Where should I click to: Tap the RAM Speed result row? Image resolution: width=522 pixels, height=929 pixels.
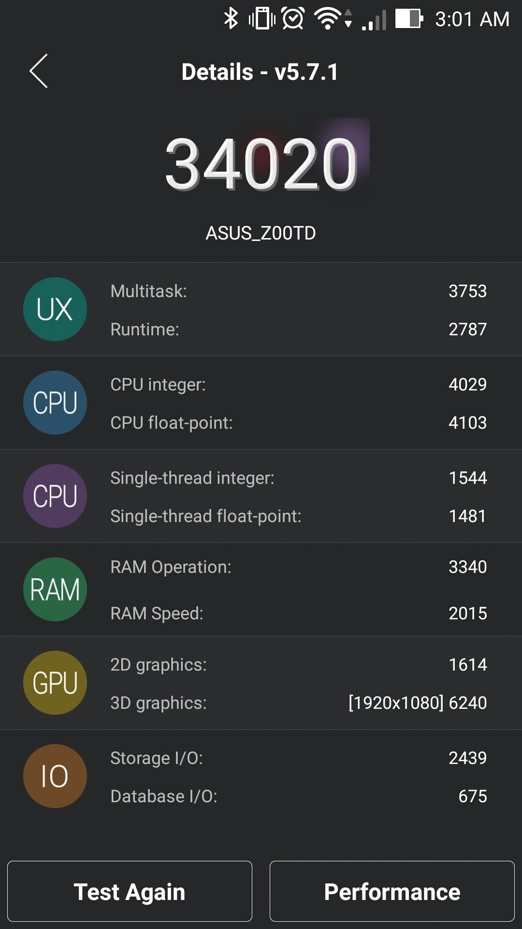pos(298,614)
